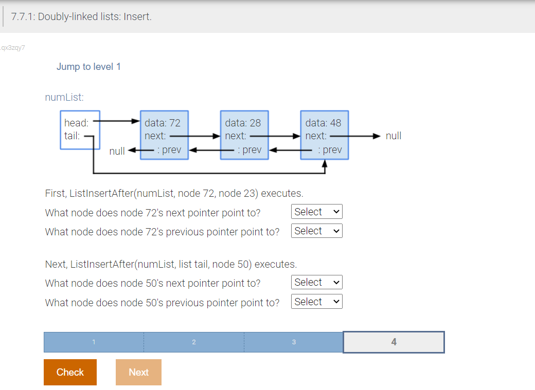Select level 2 in the progress bar
This screenshot has height=390, width=535.
point(193,342)
